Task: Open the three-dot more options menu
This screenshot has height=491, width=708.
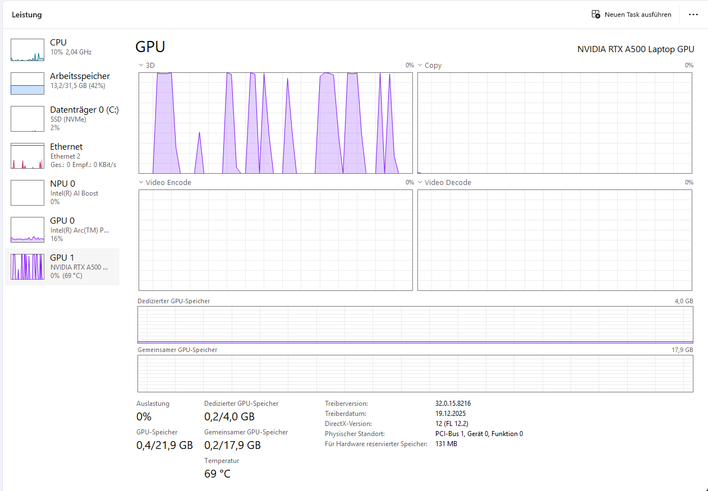Action: (x=693, y=15)
